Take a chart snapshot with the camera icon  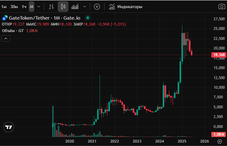pos(221,7)
